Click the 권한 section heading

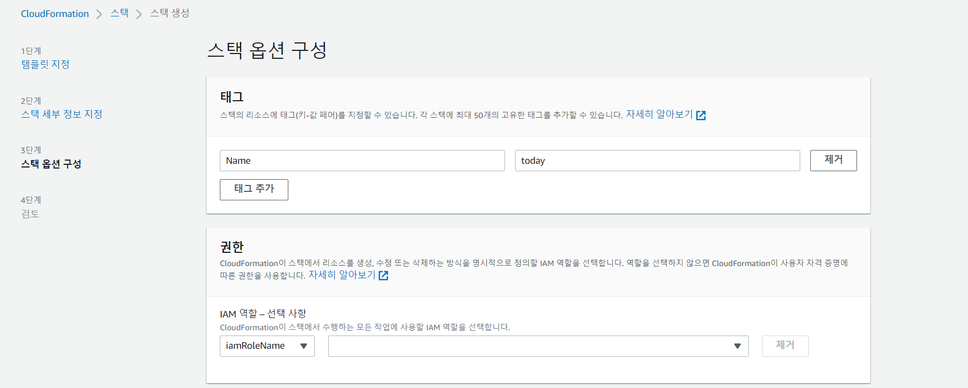click(232, 247)
